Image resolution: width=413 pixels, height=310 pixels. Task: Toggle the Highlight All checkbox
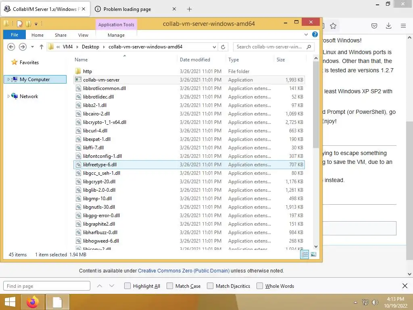pyautogui.click(x=127, y=286)
